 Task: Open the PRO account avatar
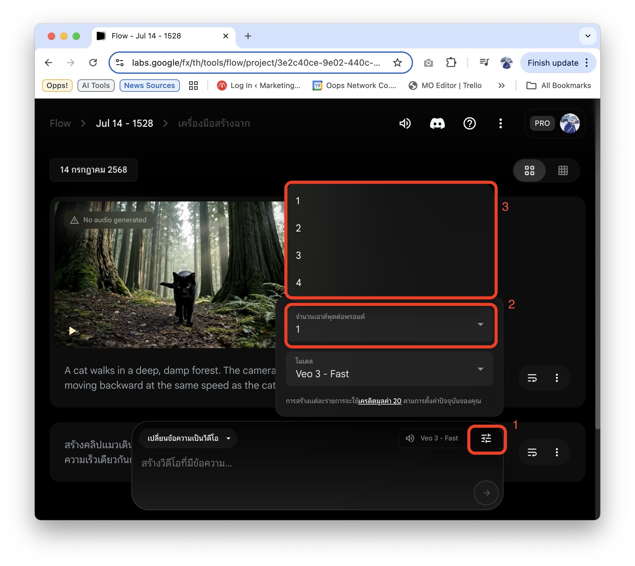pos(569,124)
